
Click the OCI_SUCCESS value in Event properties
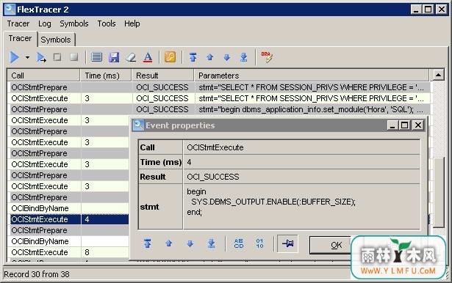pyautogui.click(x=213, y=177)
